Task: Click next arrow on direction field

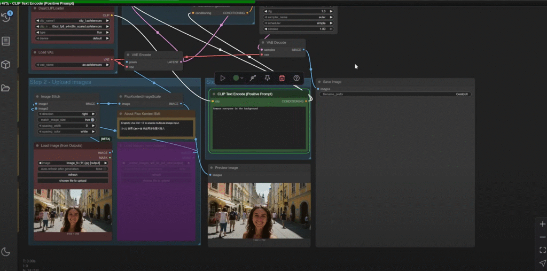Action: coord(93,114)
